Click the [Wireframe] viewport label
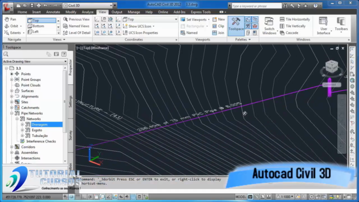This screenshot has height=202, width=359. coord(100,48)
